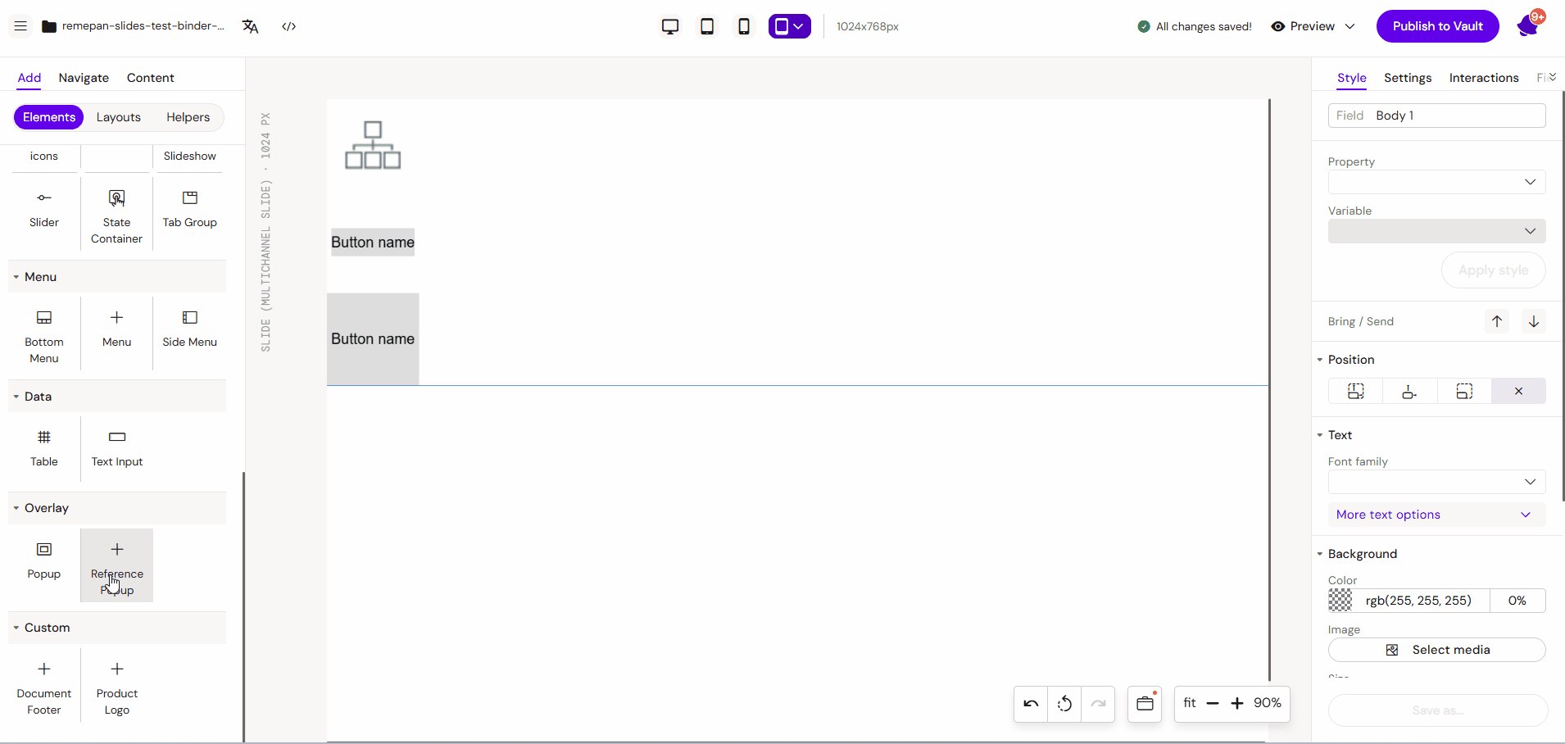Send element backward with down arrow
The height and width of the screenshot is (744, 1565).
pyautogui.click(x=1533, y=321)
